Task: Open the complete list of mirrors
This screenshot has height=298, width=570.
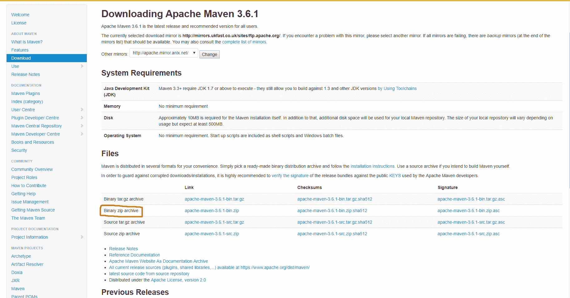Action: [244, 42]
